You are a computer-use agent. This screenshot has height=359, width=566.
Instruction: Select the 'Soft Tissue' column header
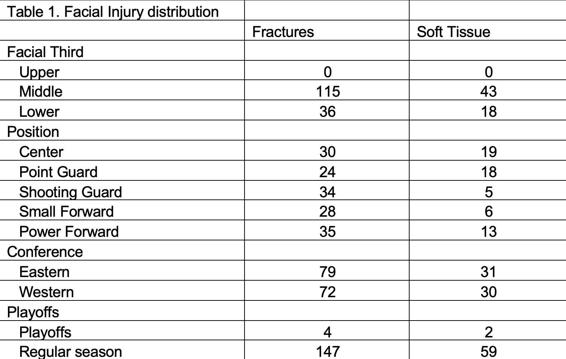pos(453,32)
